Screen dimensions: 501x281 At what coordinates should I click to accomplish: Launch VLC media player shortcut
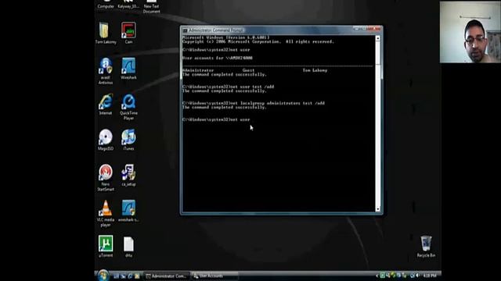[x=106, y=213]
